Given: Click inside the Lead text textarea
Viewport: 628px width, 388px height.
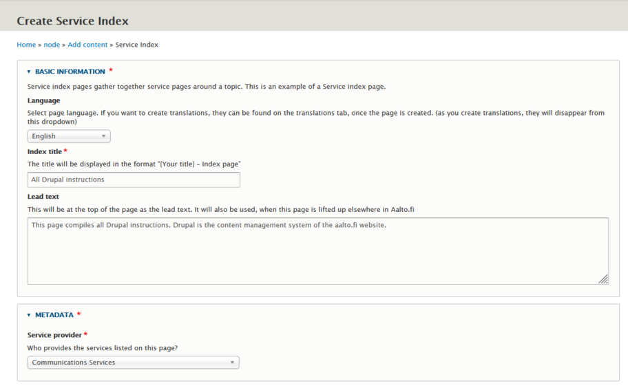Looking at the screenshot, I should (x=317, y=251).
